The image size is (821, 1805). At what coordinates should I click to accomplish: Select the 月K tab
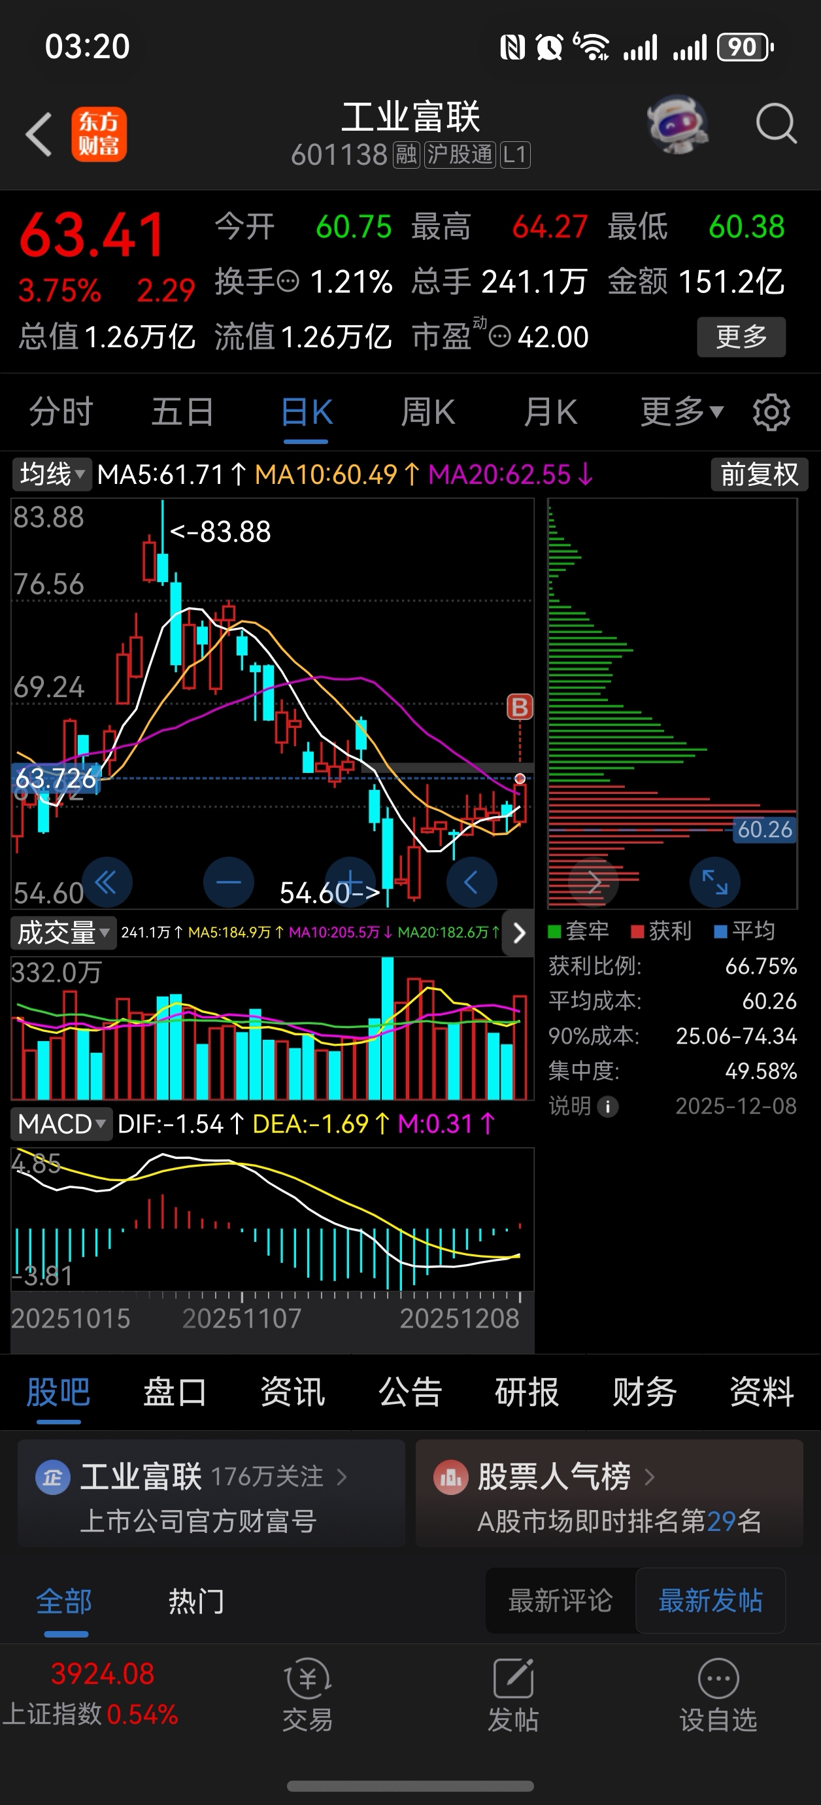(x=550, y=412)
